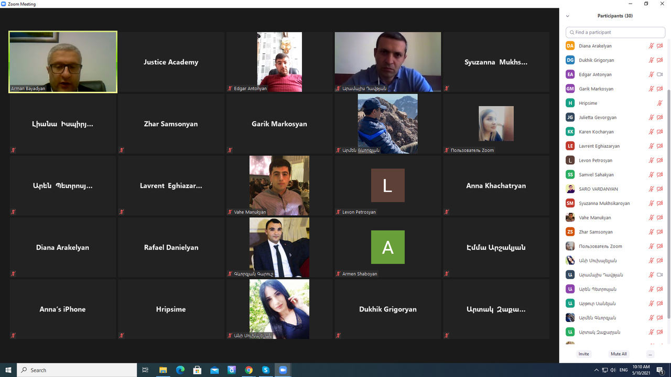Image resolution: width=671 pixels, height=377 pixels.
Task: Show hidden system tray icons
Action: pos(597,370)
